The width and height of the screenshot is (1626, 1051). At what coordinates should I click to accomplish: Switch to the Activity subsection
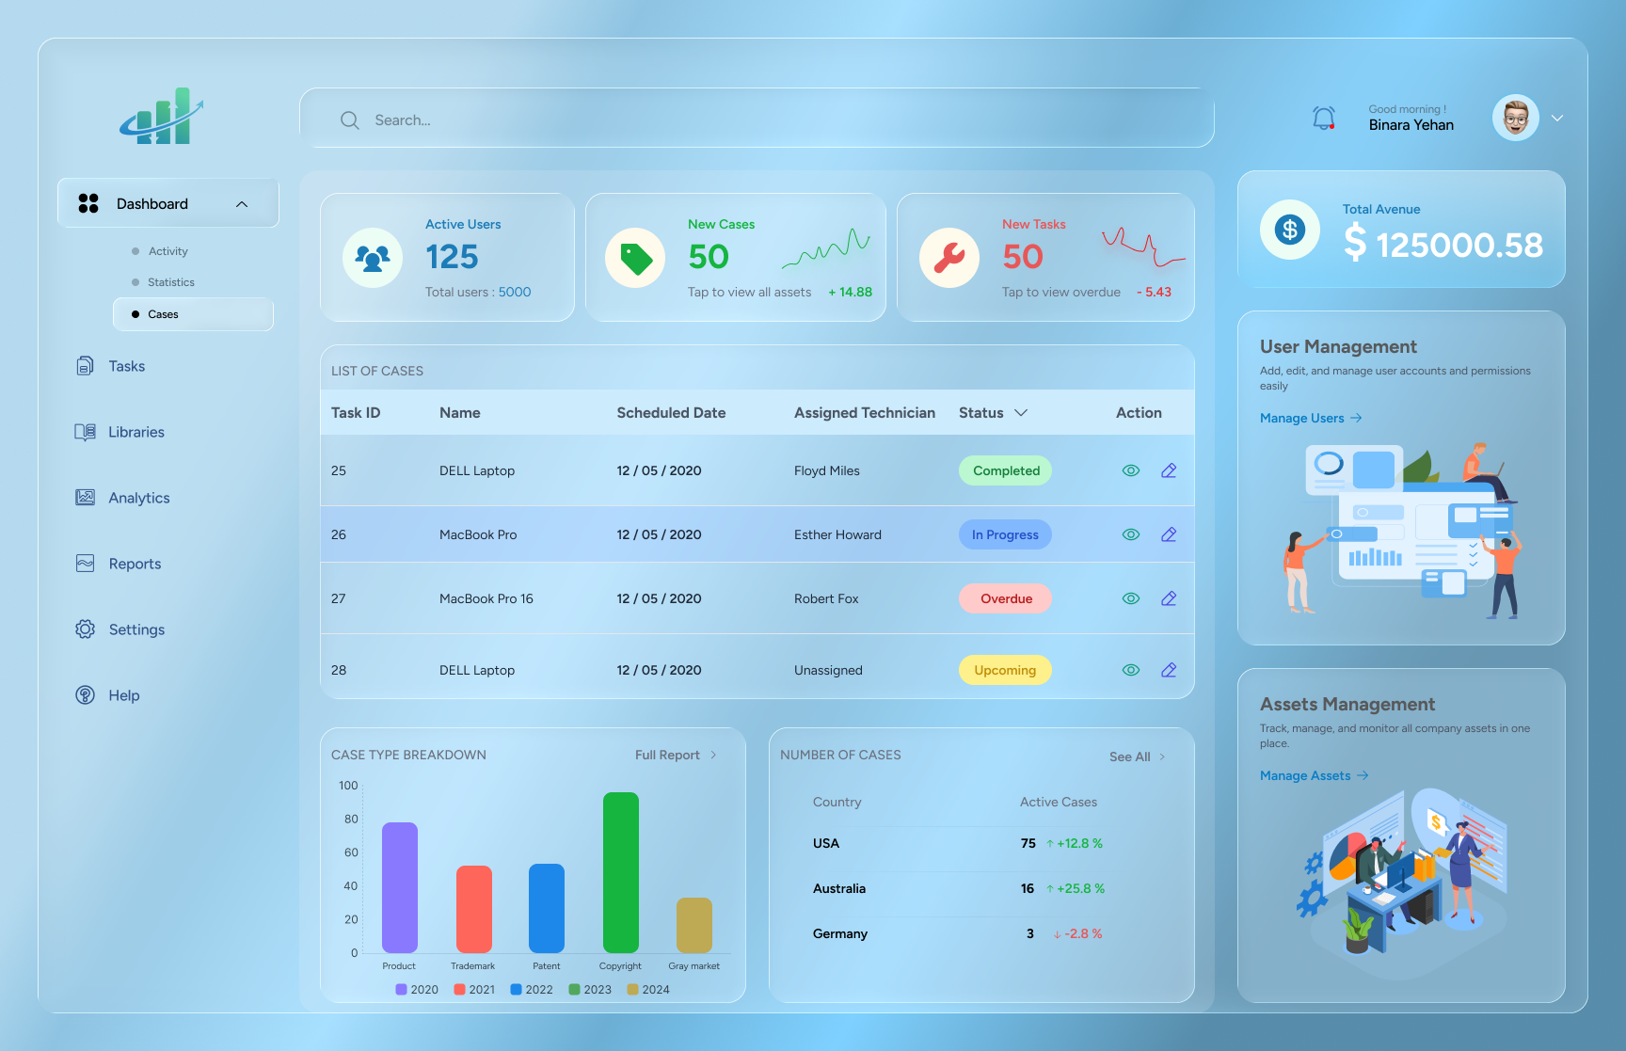click(168, 251)
